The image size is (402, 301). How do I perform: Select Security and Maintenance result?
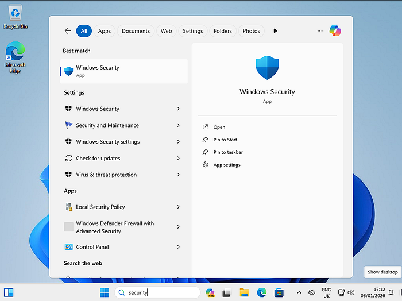point(124,125)
